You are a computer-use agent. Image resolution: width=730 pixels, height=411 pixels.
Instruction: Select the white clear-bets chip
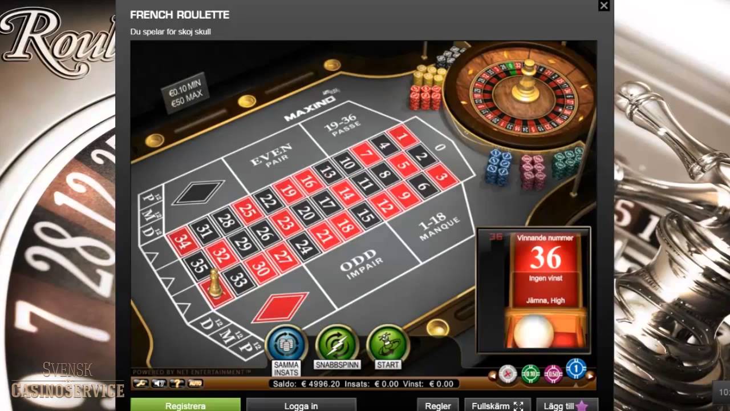click(x=508, y=373)
